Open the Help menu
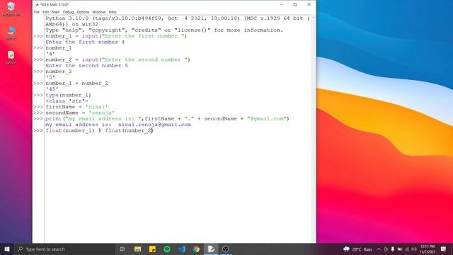Viewport: 453px width, 255px height. [113, 12]
